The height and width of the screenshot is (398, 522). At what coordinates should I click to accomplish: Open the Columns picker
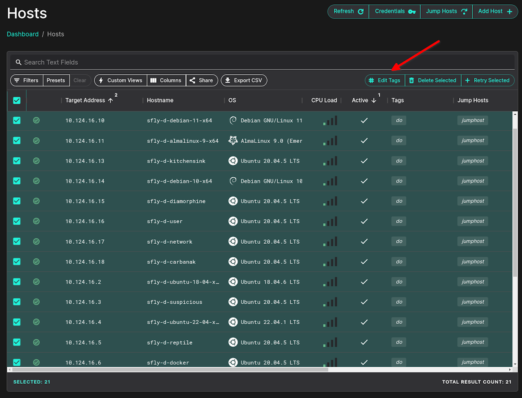(166, 80)
